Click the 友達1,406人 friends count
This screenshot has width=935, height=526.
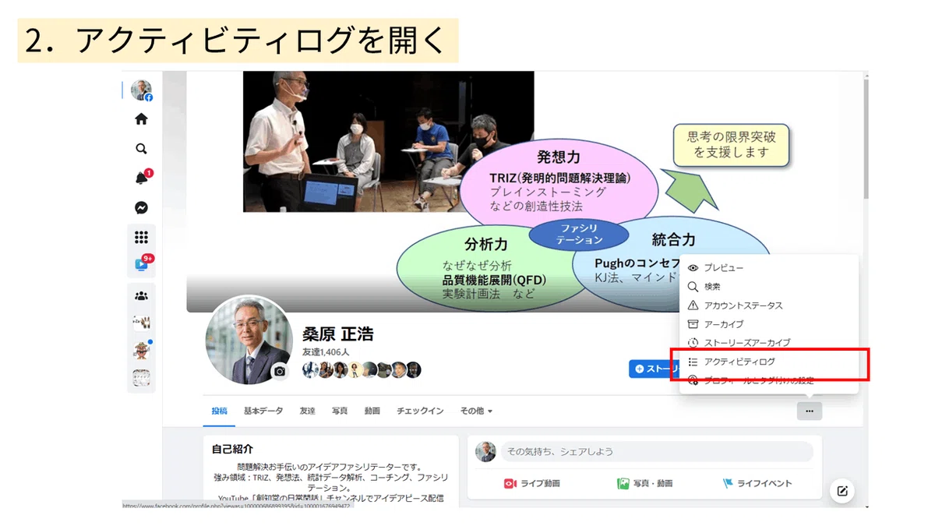click(327, 352)
